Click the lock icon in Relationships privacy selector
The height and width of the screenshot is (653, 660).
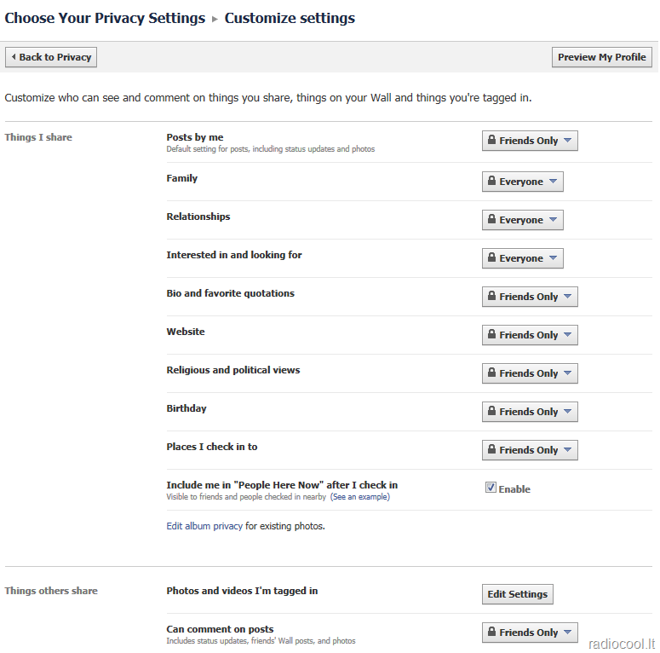491,219
